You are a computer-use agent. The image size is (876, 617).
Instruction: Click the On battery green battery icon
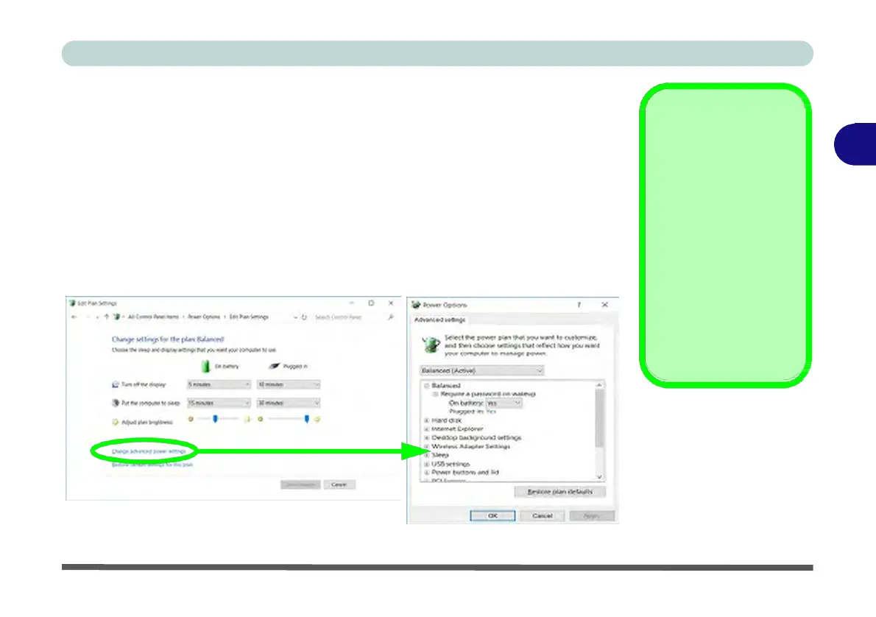[205, 366]
